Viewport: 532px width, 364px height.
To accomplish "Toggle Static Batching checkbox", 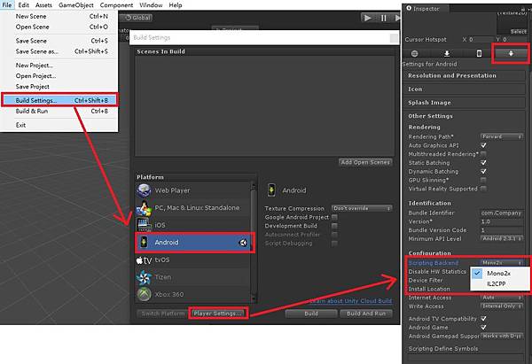I will pos(483,163).
